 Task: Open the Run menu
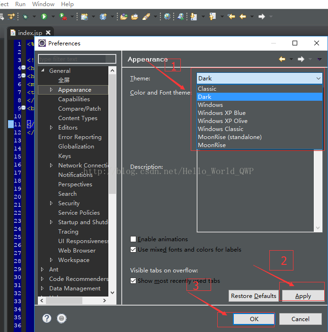point(20,4)
